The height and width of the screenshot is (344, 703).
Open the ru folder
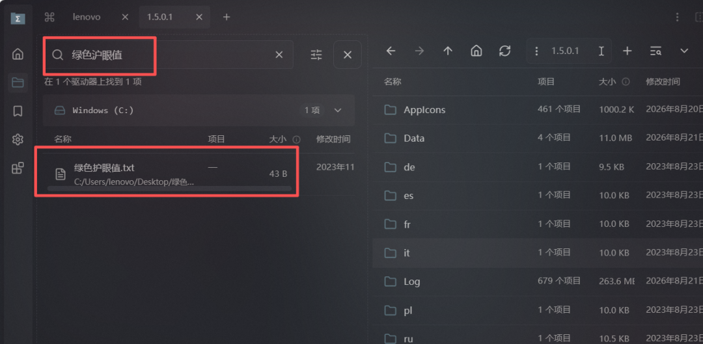(x=538, y=335)
